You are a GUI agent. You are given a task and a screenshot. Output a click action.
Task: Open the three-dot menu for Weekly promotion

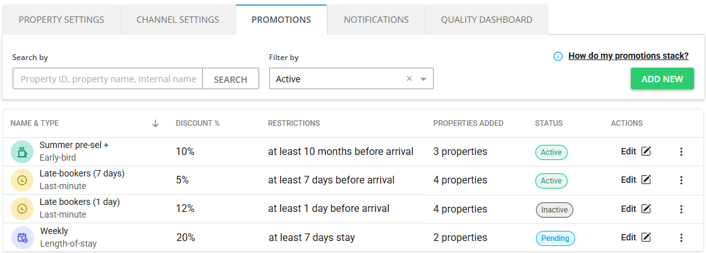[x=681, y=238]
